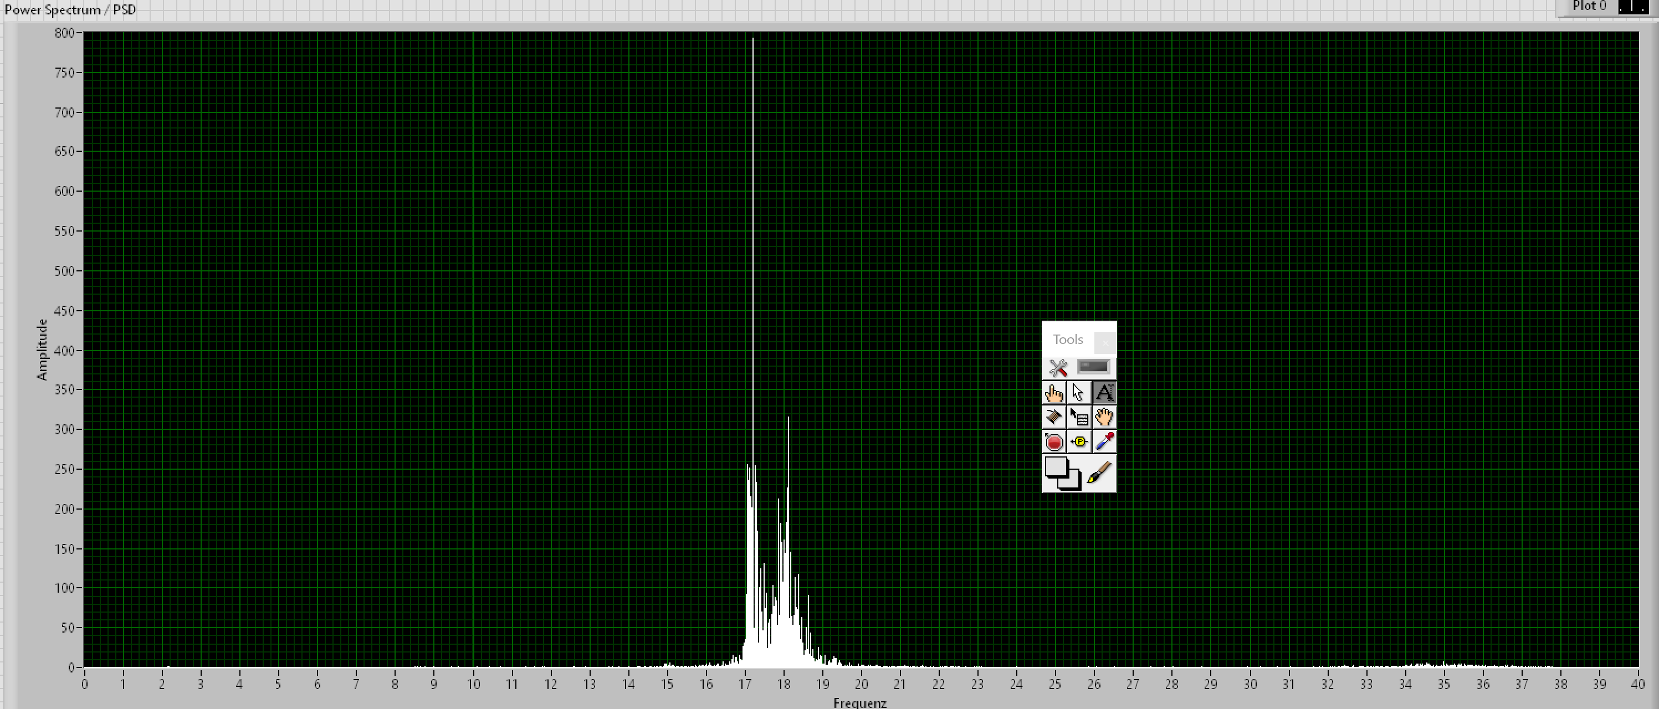Select the Edit Text labeling tool
Viewport: 1659px width, 709px height.
(1104, 393)
